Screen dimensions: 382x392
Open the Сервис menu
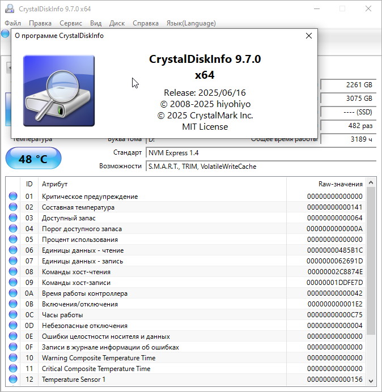pyautogui.click(x=71, y=23)
